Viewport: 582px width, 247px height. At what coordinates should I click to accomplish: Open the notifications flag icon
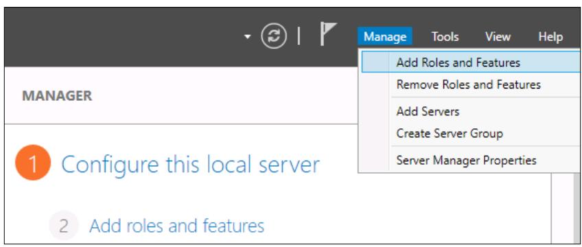(328, 34)
